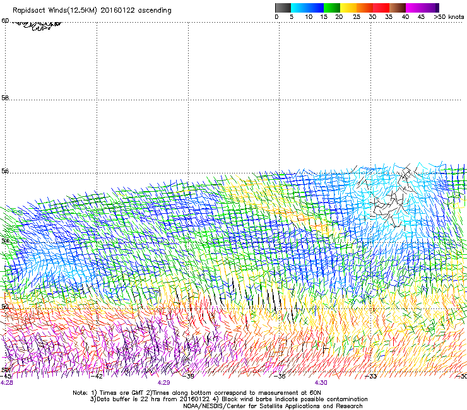The image size is (467, 410).
Task: Click the title text Rapidscat Winds(12.5KM)
Action: (x=55, y=11)
